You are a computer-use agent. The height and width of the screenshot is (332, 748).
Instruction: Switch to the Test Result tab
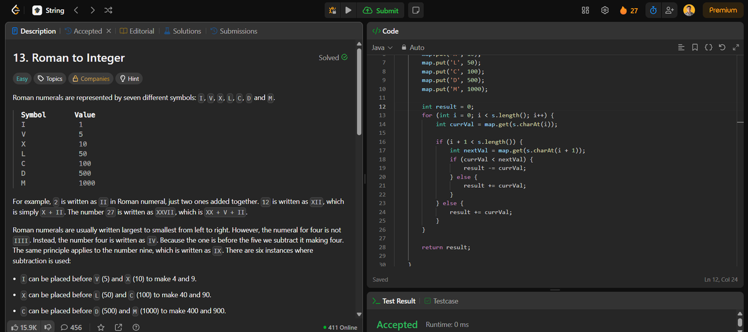pyautogui.click(x=394, y=301)
